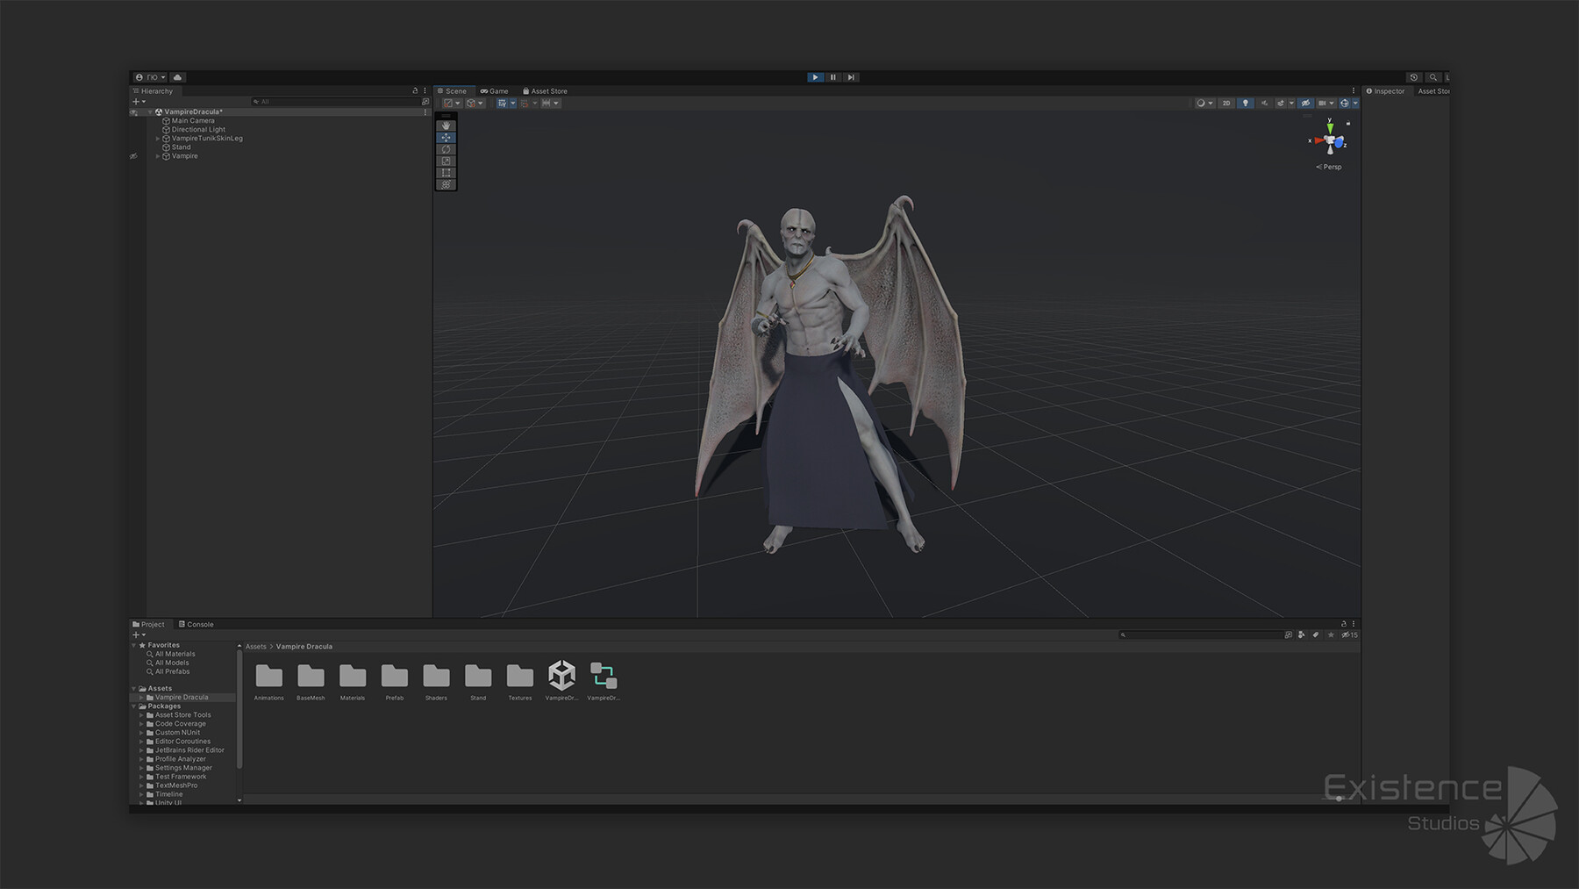Click search by label icon in Project
1579x889 pixels.
point(1316,634)
